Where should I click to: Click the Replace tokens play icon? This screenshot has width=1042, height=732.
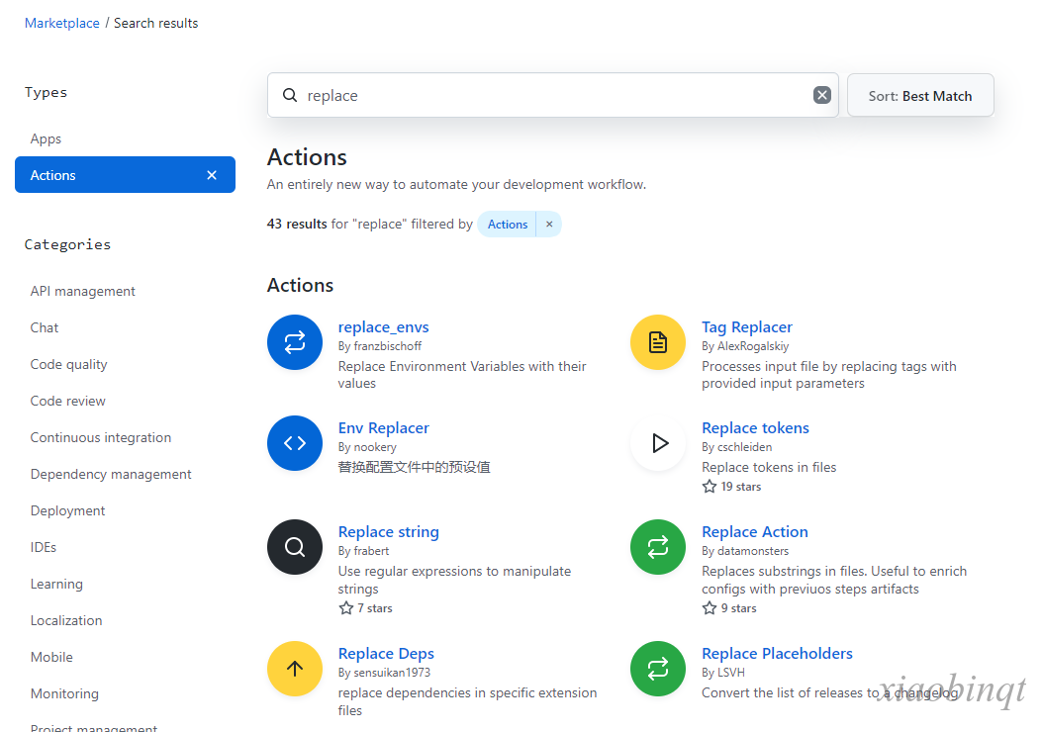(658, 443)
